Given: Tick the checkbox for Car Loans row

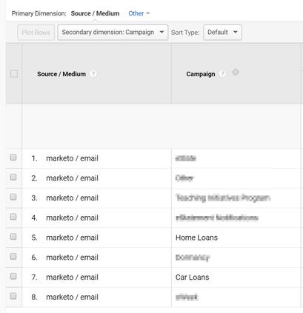Looking at the screenshot, I should click(13, 276).
